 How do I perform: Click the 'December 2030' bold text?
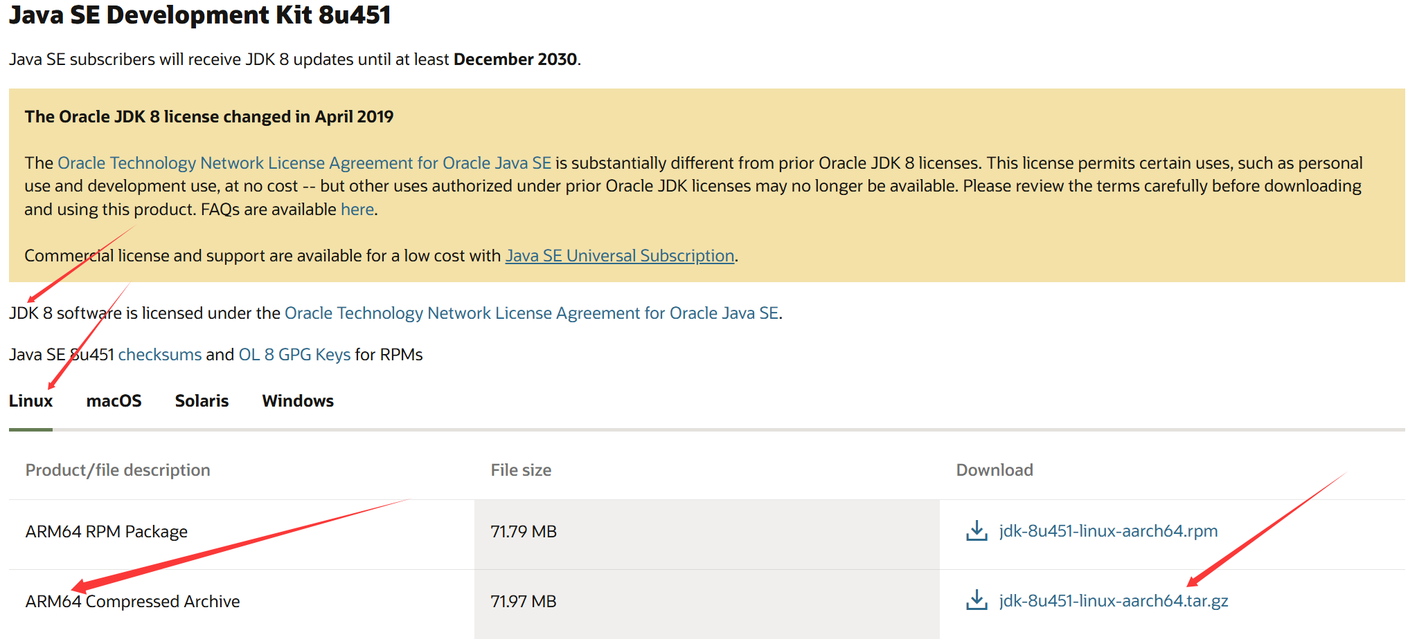pyautogui.click(x=515, y=59)
